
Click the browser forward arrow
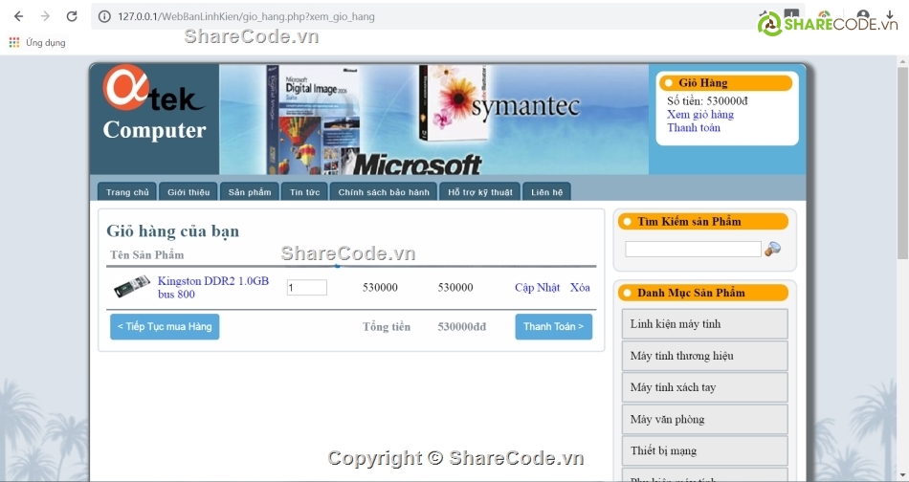pos(45,16)
